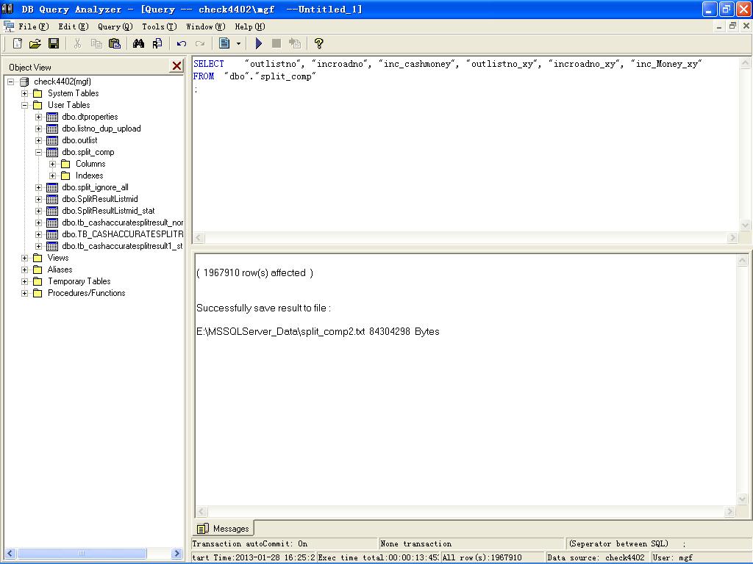Click the saved file path text
This screenshot has height=564, width=753.
click(x=280, y=332)
